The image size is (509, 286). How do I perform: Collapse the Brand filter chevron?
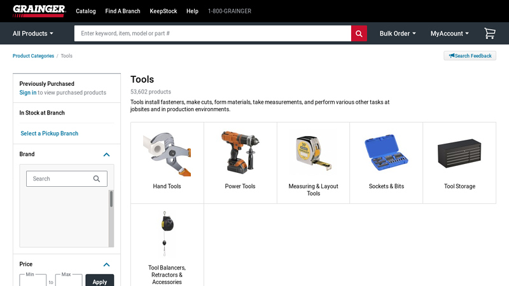point(106,154)
